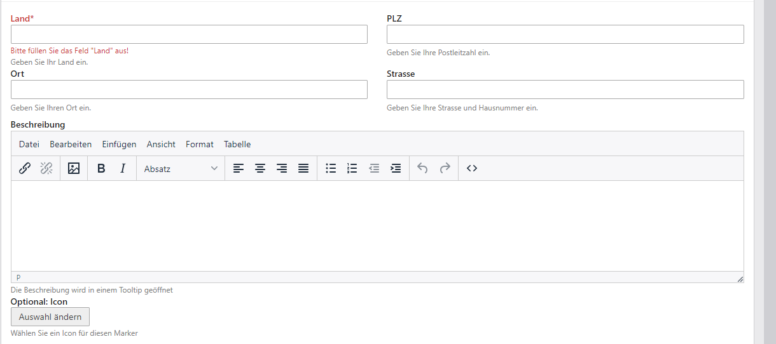Open the Einfügen menu

[119, 144]
